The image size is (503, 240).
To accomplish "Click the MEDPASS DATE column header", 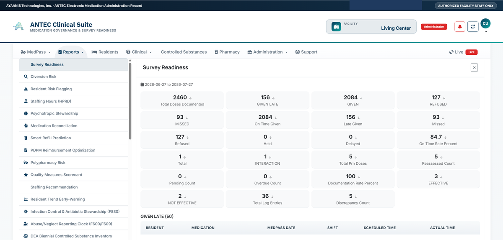I will [281, 228].
